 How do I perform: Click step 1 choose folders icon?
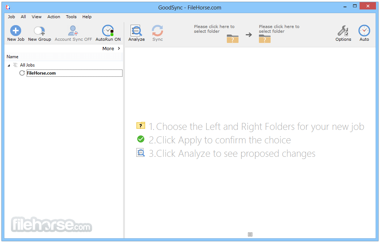click(x=140, y=126)
